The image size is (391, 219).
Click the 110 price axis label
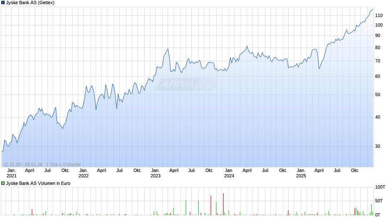click(x=379, y=15)
